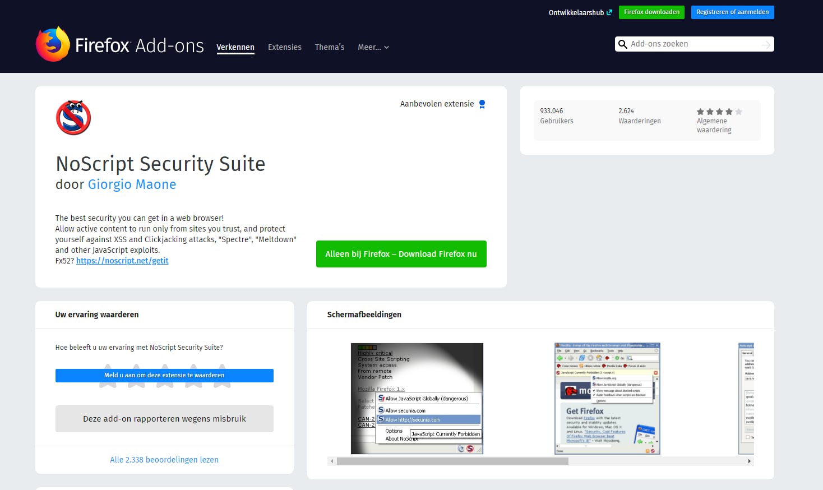Click the Schermafbeeldingen heading
823x490 pixels.
364,315
